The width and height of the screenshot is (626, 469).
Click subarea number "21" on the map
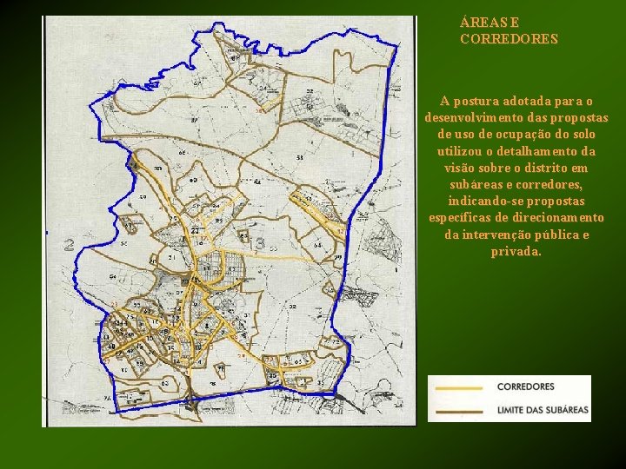click(x=171, y=258)
